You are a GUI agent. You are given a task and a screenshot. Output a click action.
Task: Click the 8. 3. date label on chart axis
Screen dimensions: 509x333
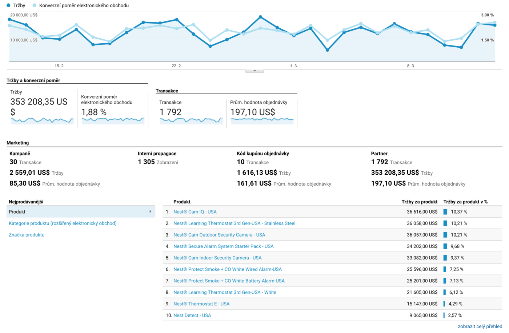click(x=411, y=66)
